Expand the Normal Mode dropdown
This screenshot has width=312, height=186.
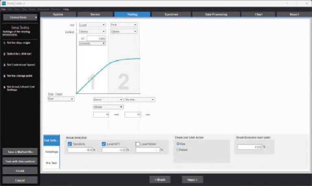[20, 18]
